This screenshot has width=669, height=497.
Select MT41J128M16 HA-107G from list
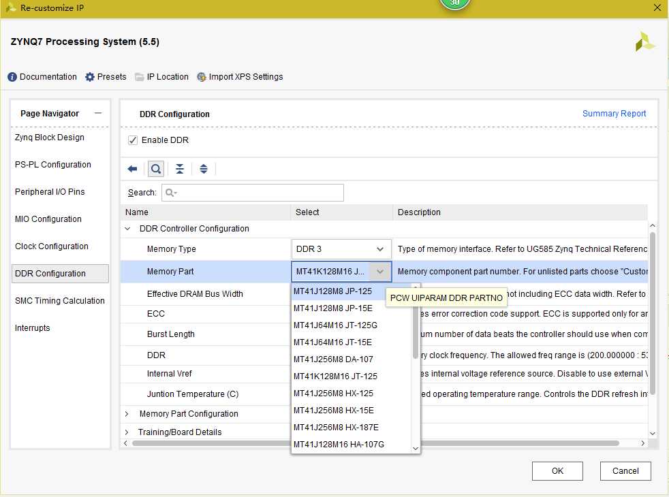click(351, 445)
